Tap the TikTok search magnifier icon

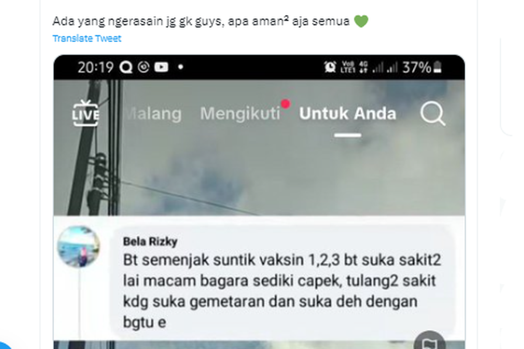click(433, 114)
